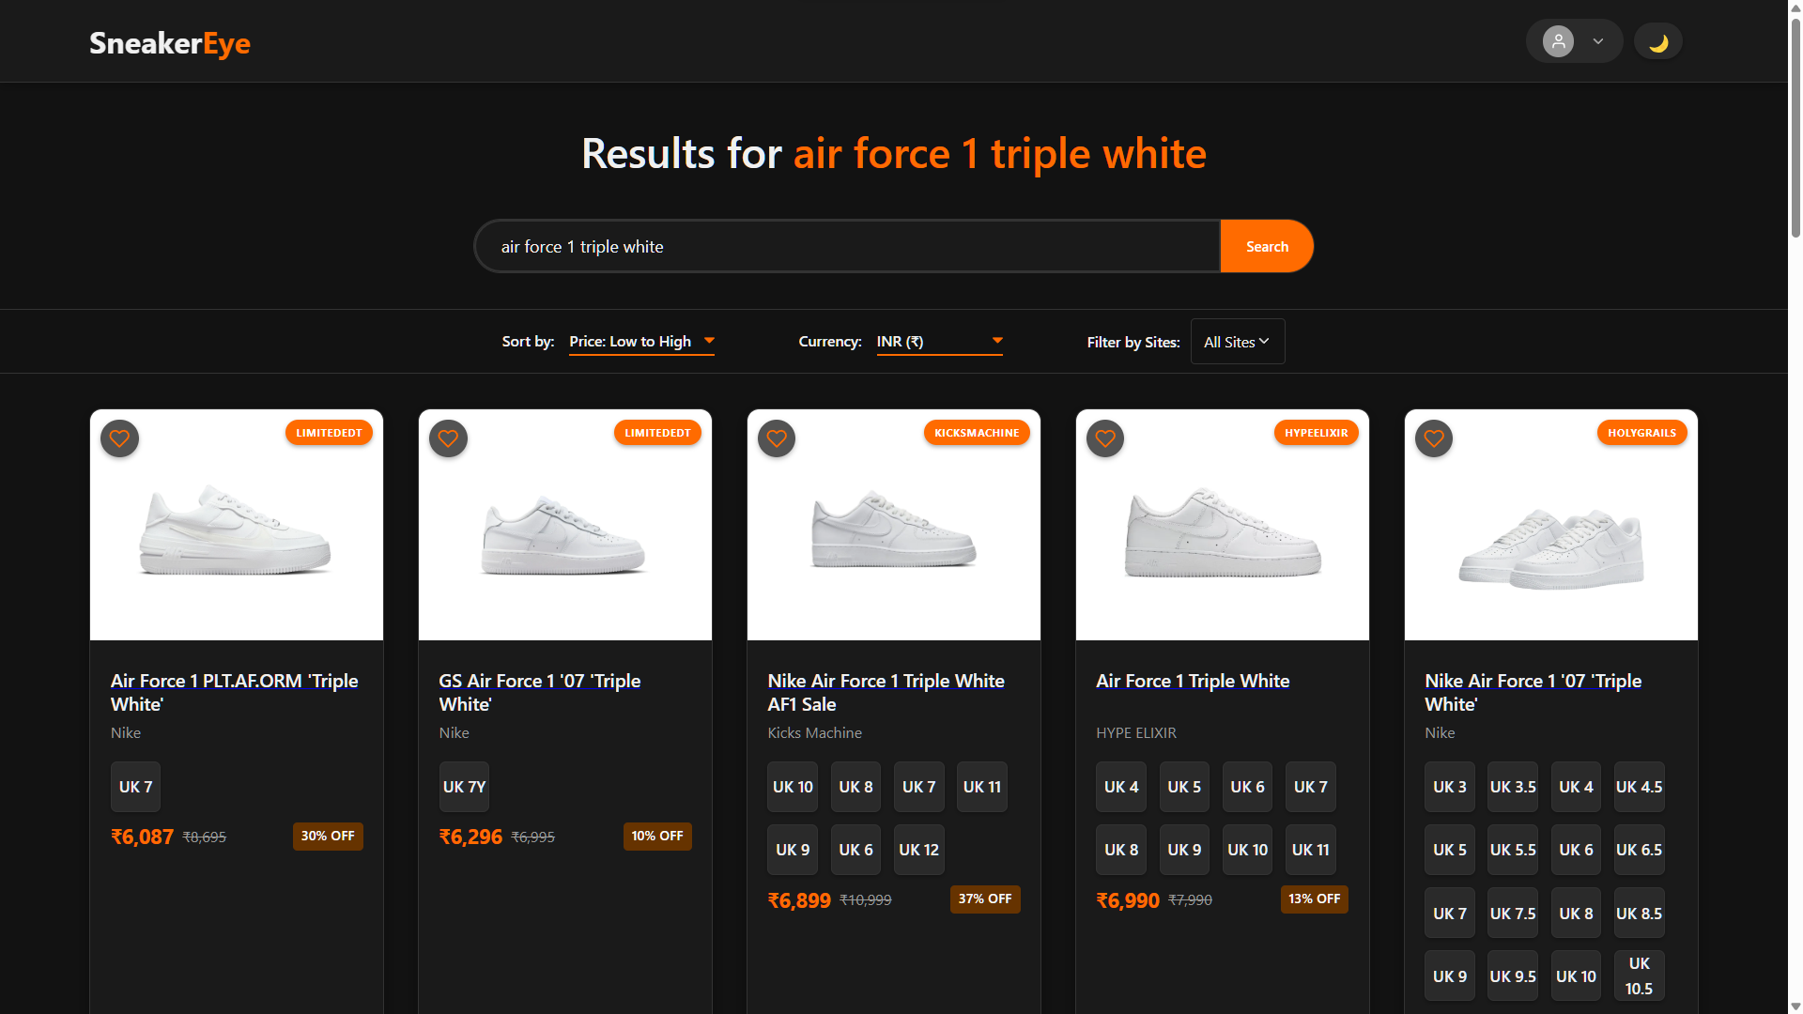The width and height of the screenshot is (1803, 1014).
Task: Open Air Force 1 Triple White title link
Action: pyautogui.click(x=1193, y=681)
